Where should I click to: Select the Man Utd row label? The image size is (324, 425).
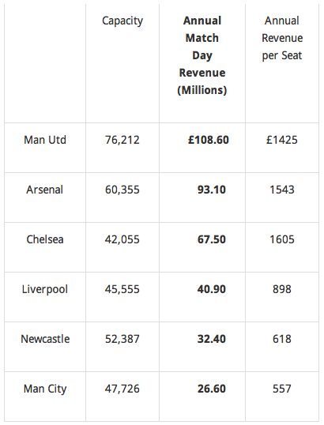pyautogui.click(x=45, y=140)
